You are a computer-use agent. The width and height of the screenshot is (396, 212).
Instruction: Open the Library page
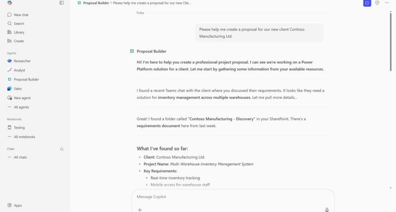(x=16, y=32)
